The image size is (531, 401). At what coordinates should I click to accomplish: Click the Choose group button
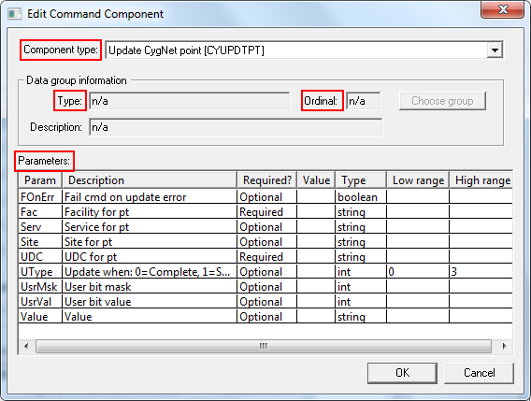point(442,101)
